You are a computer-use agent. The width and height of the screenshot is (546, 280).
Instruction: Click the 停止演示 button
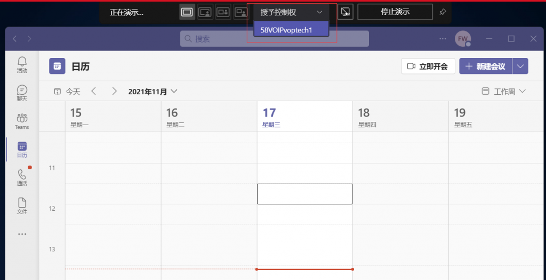coord(395,12)
